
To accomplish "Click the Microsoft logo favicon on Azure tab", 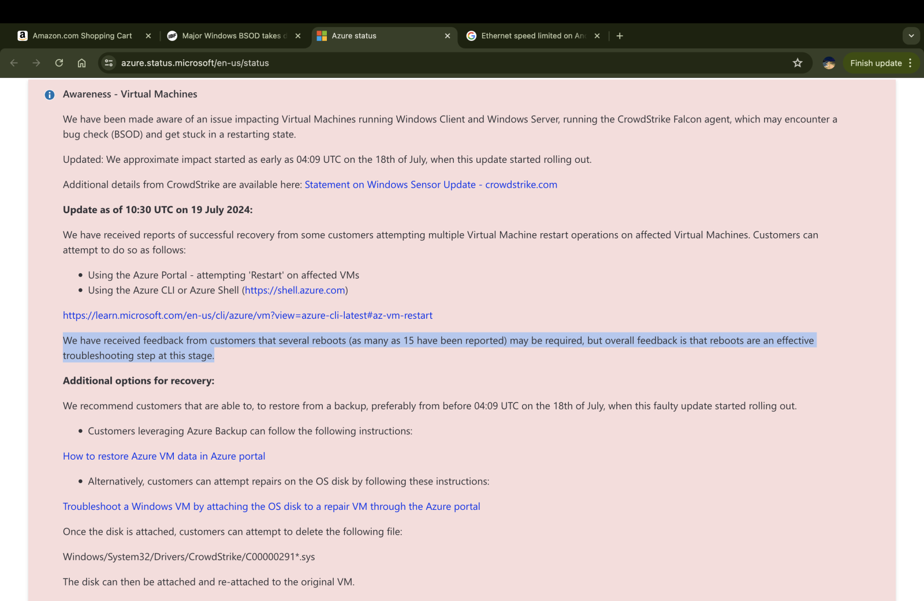I will [x=322, y=36].
